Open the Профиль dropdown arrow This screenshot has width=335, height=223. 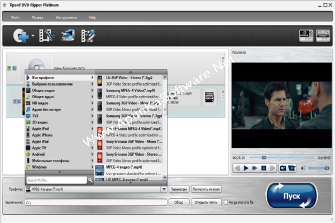pos(164,189)
